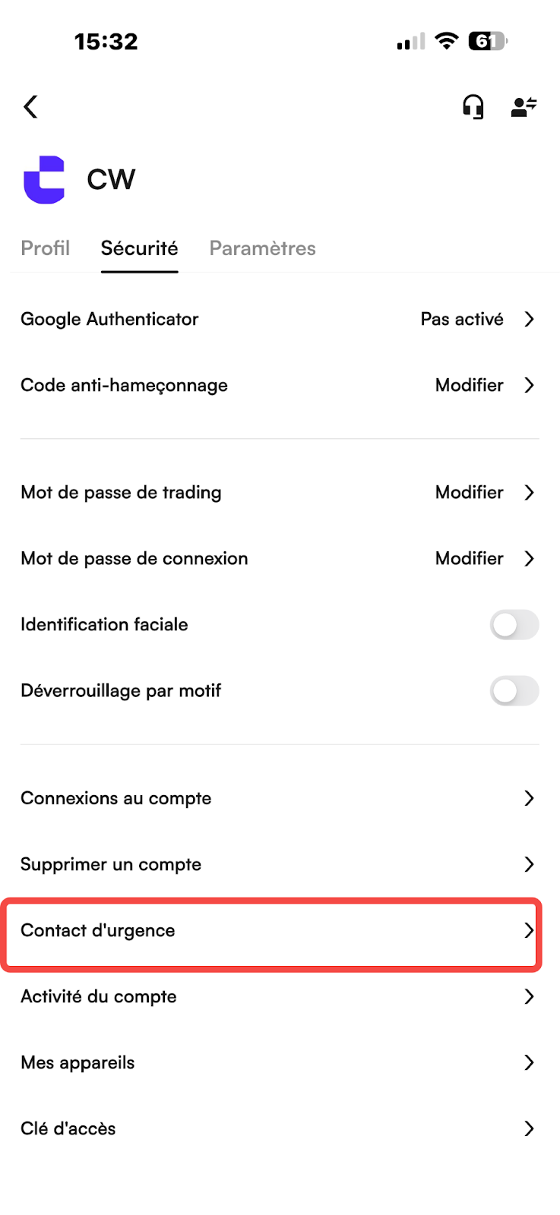560x1215 pixels.
Task: Tap the back arrow icon
Action: point(30,107)
